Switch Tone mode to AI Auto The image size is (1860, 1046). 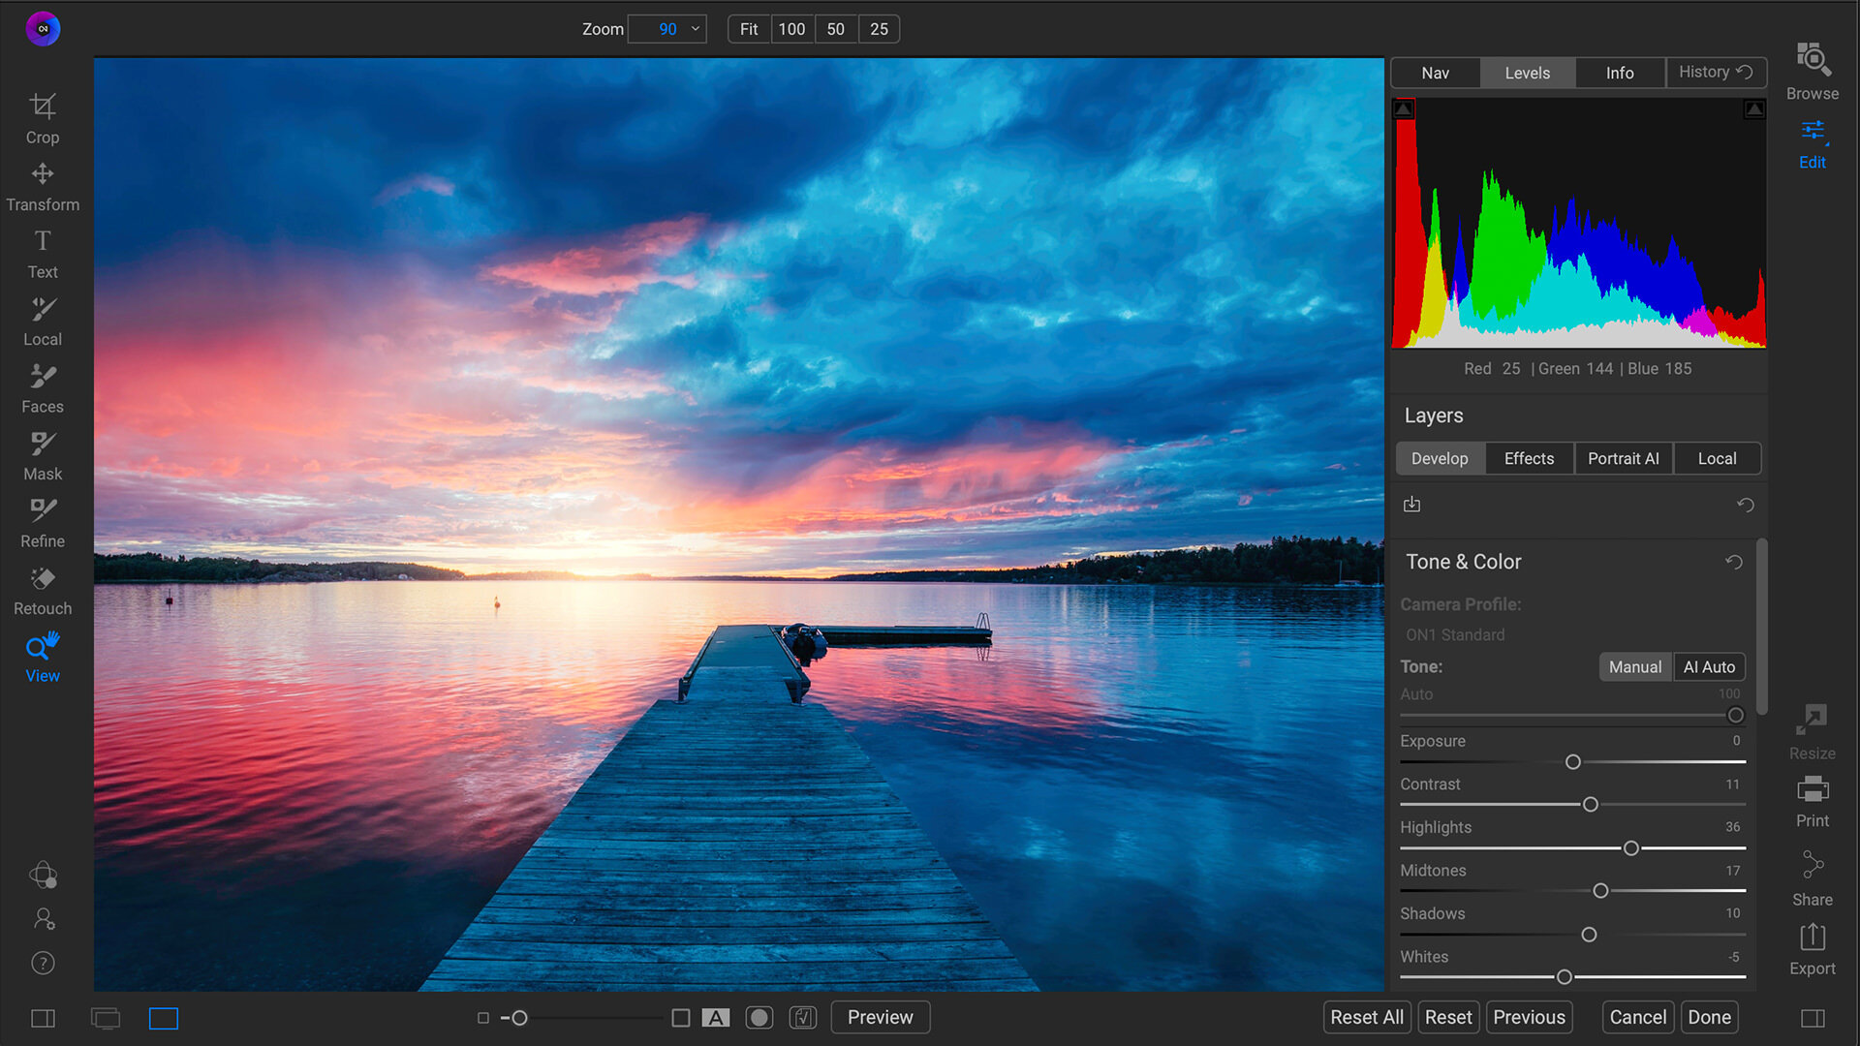click(1709, 666)
